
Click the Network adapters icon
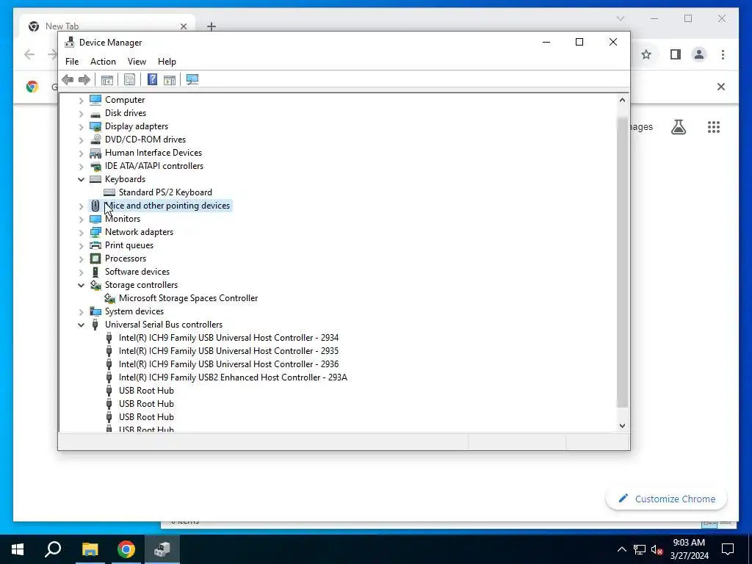click(95, 232)
